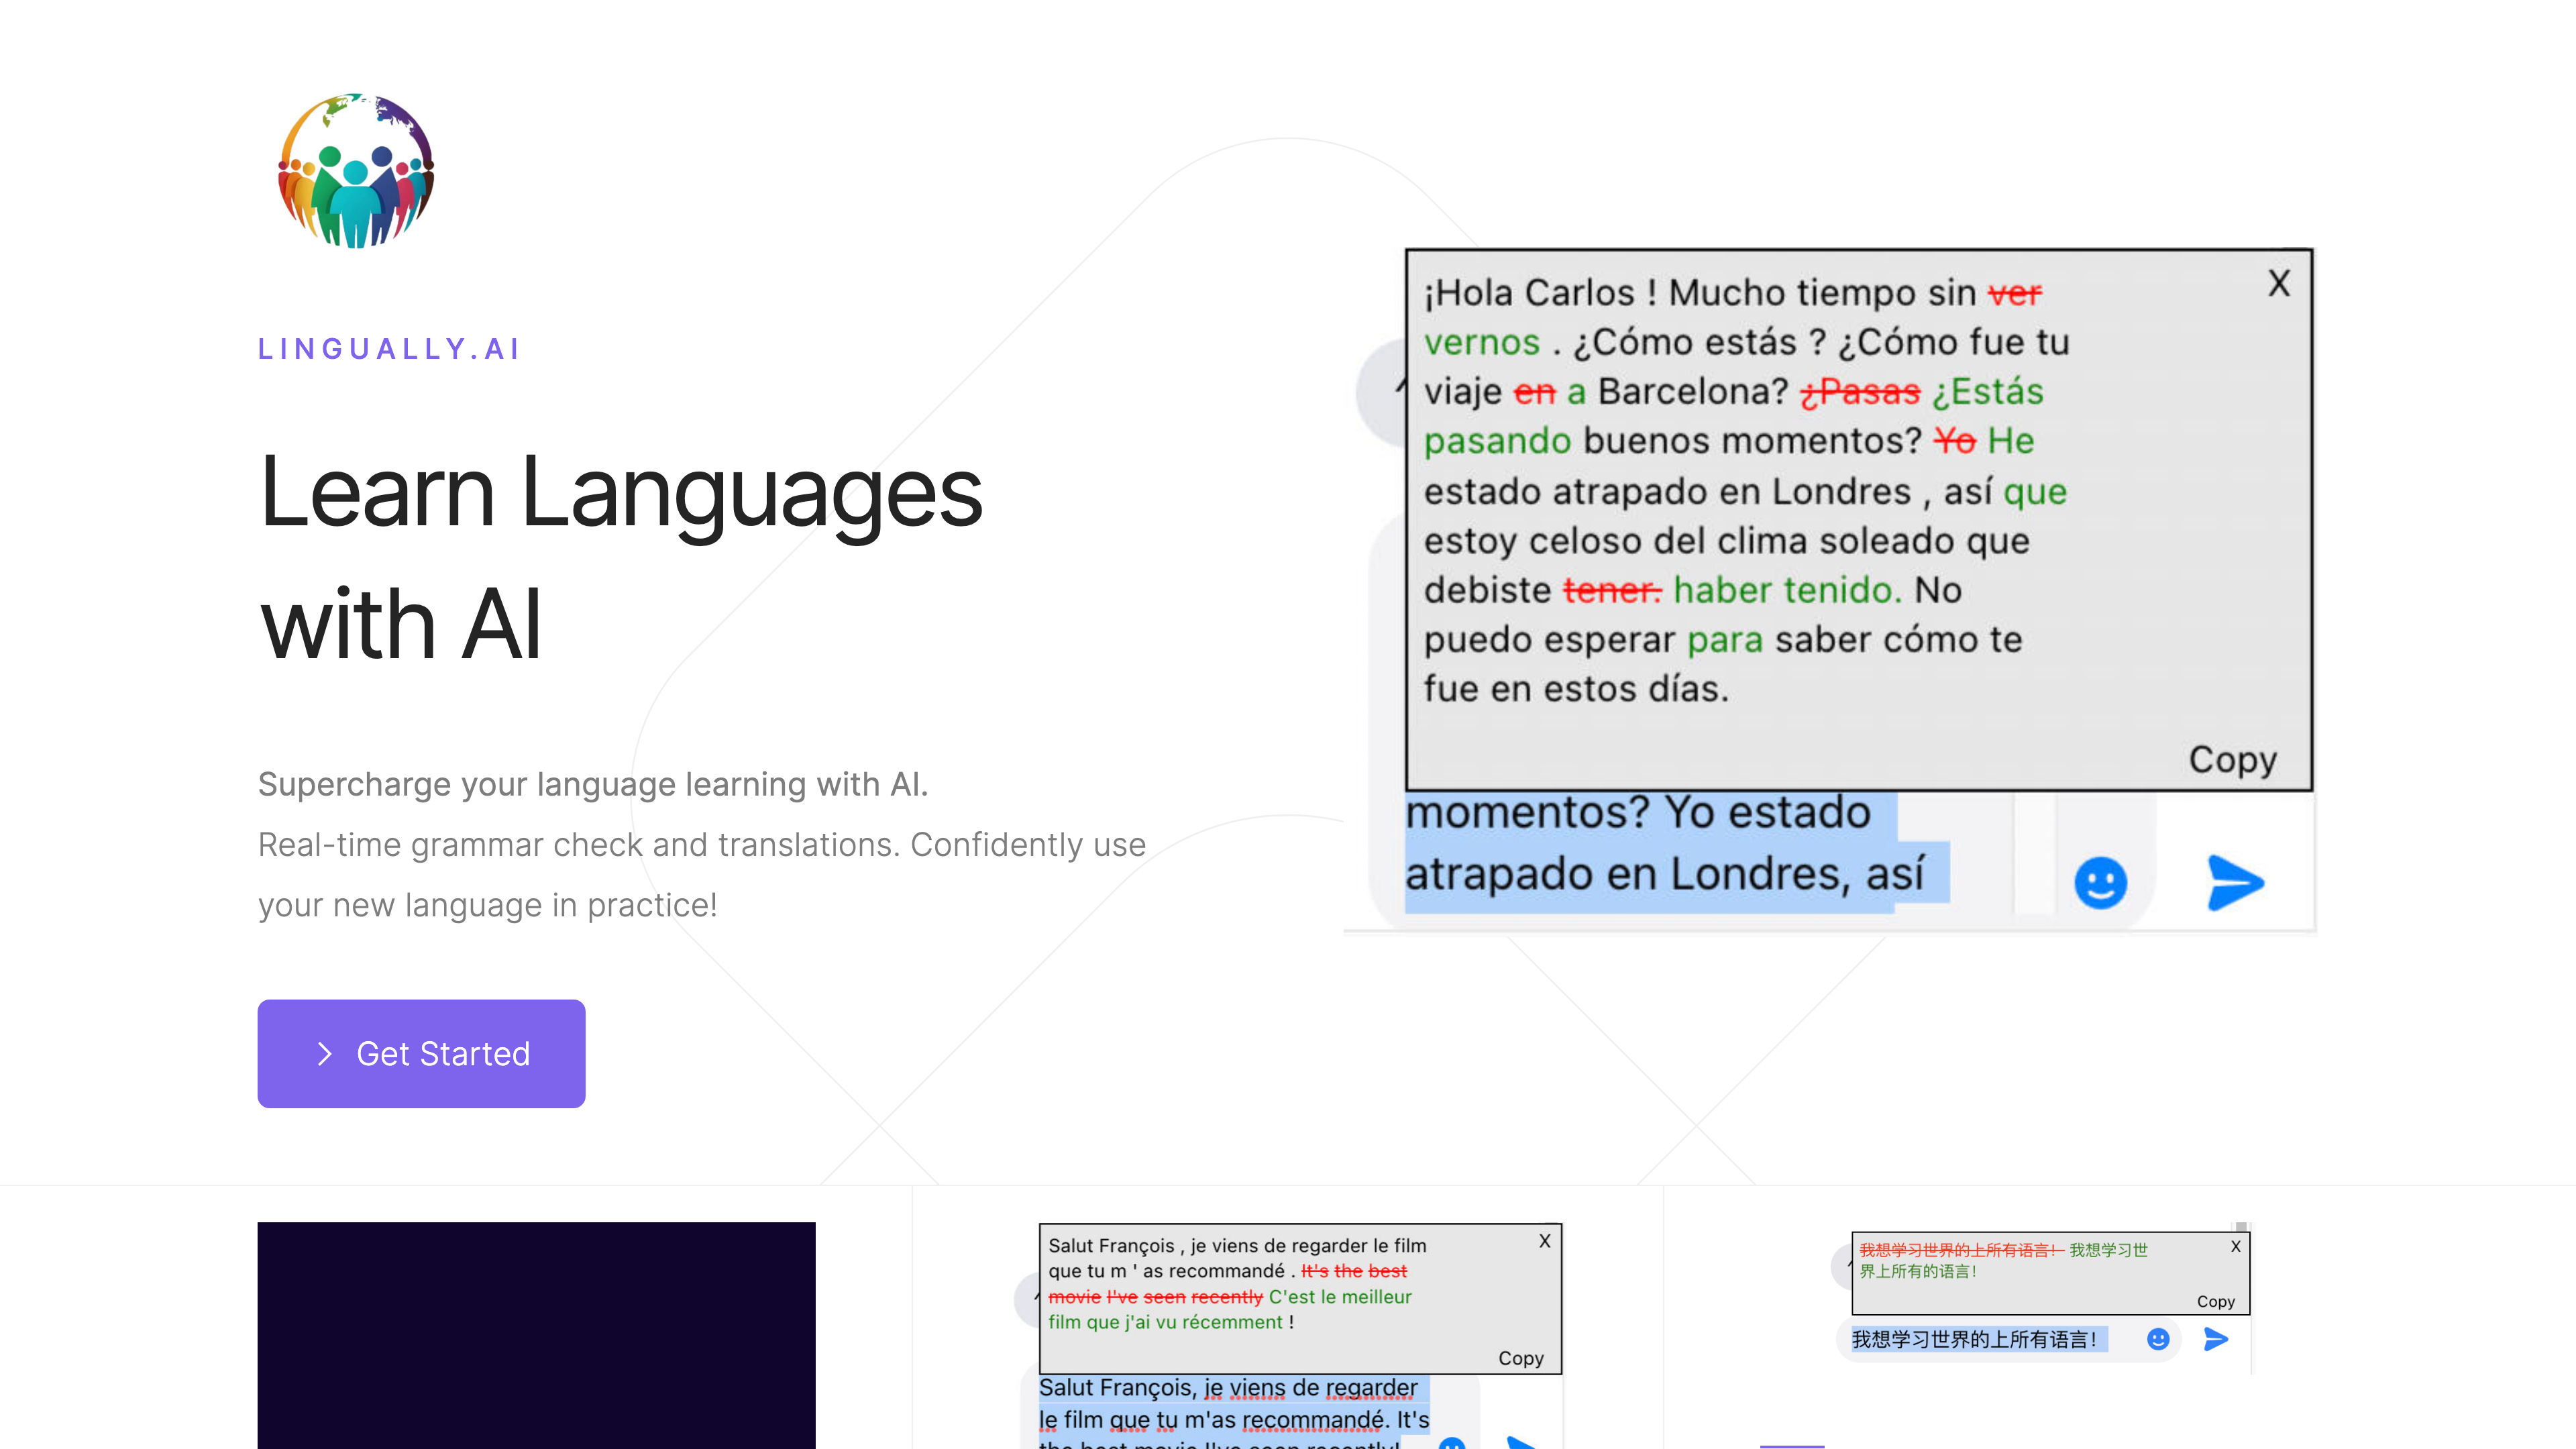
Task: Click the dark video thumbnail at bottom left
Action: pyautogui.click(x=536, y=1335)
